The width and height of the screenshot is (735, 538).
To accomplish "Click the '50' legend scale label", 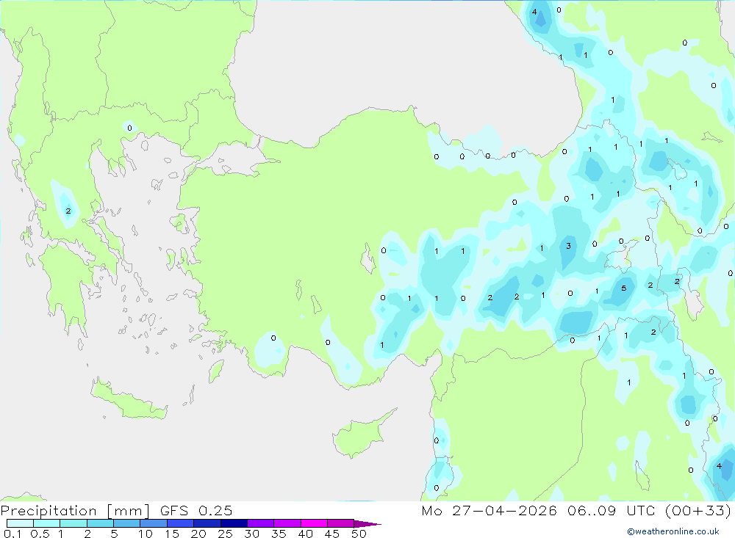I will point(359,534).
